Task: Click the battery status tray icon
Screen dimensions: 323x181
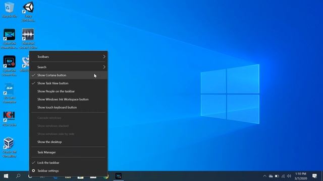Action: (x=277, y=176)
